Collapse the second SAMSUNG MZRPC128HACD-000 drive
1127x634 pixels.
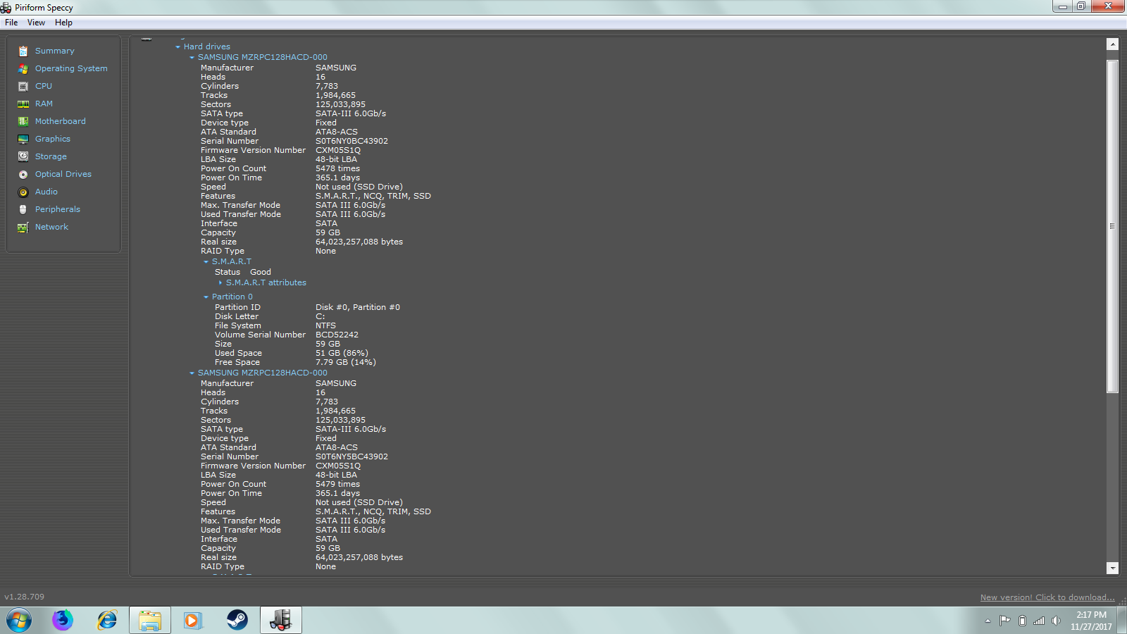click(192, 373)
